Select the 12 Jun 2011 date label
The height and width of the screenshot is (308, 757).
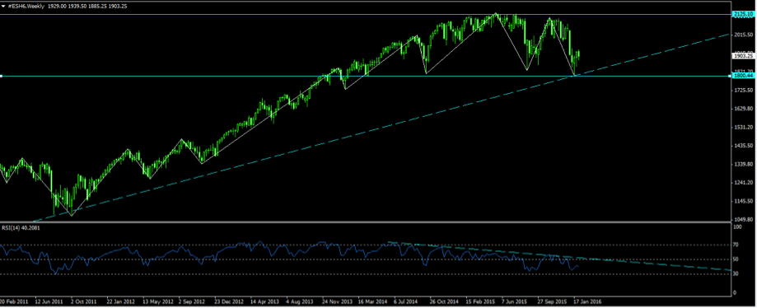pos(49,301)
